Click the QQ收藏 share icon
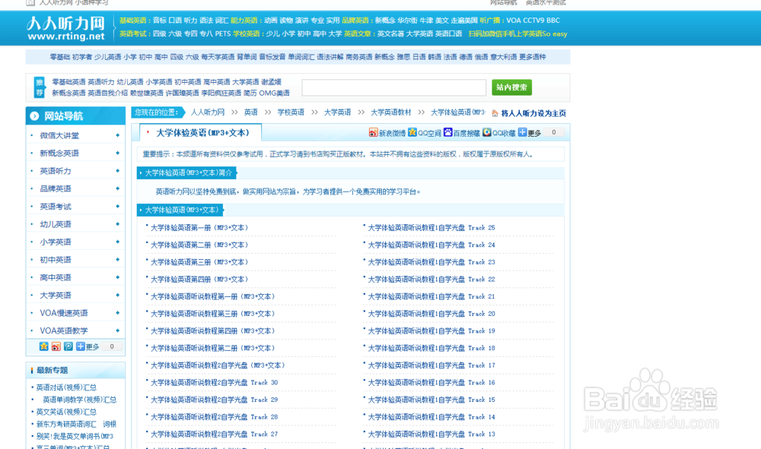The height and width of the screenshot is (449, 761). pos(487,133)
